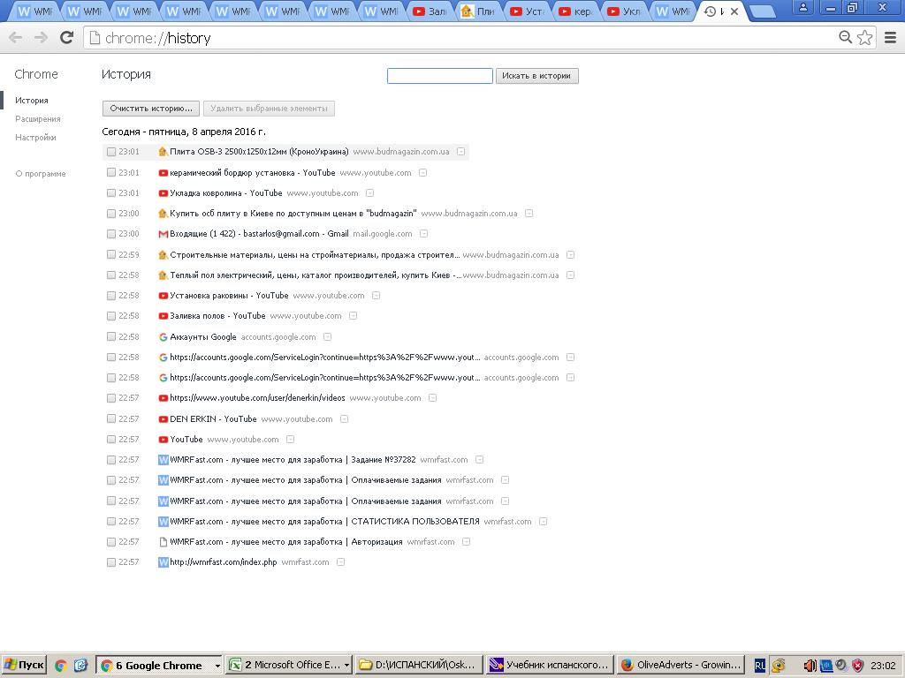Tick checkbox for http://wmrfast.com/index.php entry
Viewport: 905px width, 678px height.
click(110, 562)
